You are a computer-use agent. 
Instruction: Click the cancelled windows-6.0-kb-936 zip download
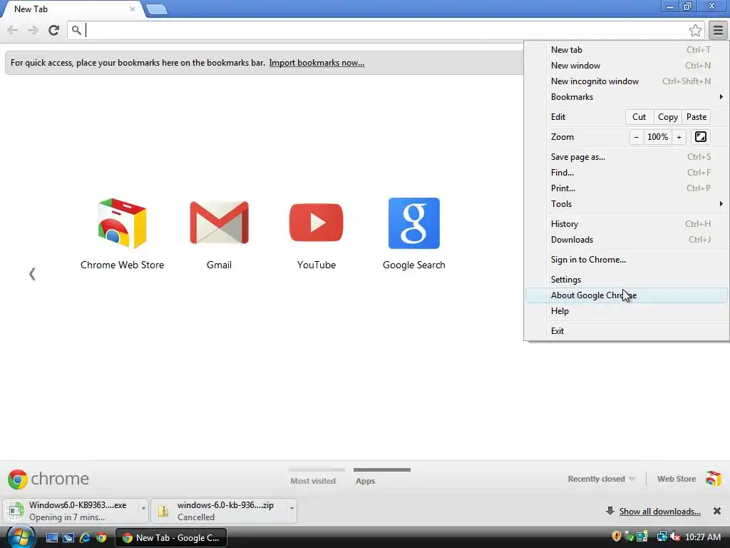tap(220, 511)
